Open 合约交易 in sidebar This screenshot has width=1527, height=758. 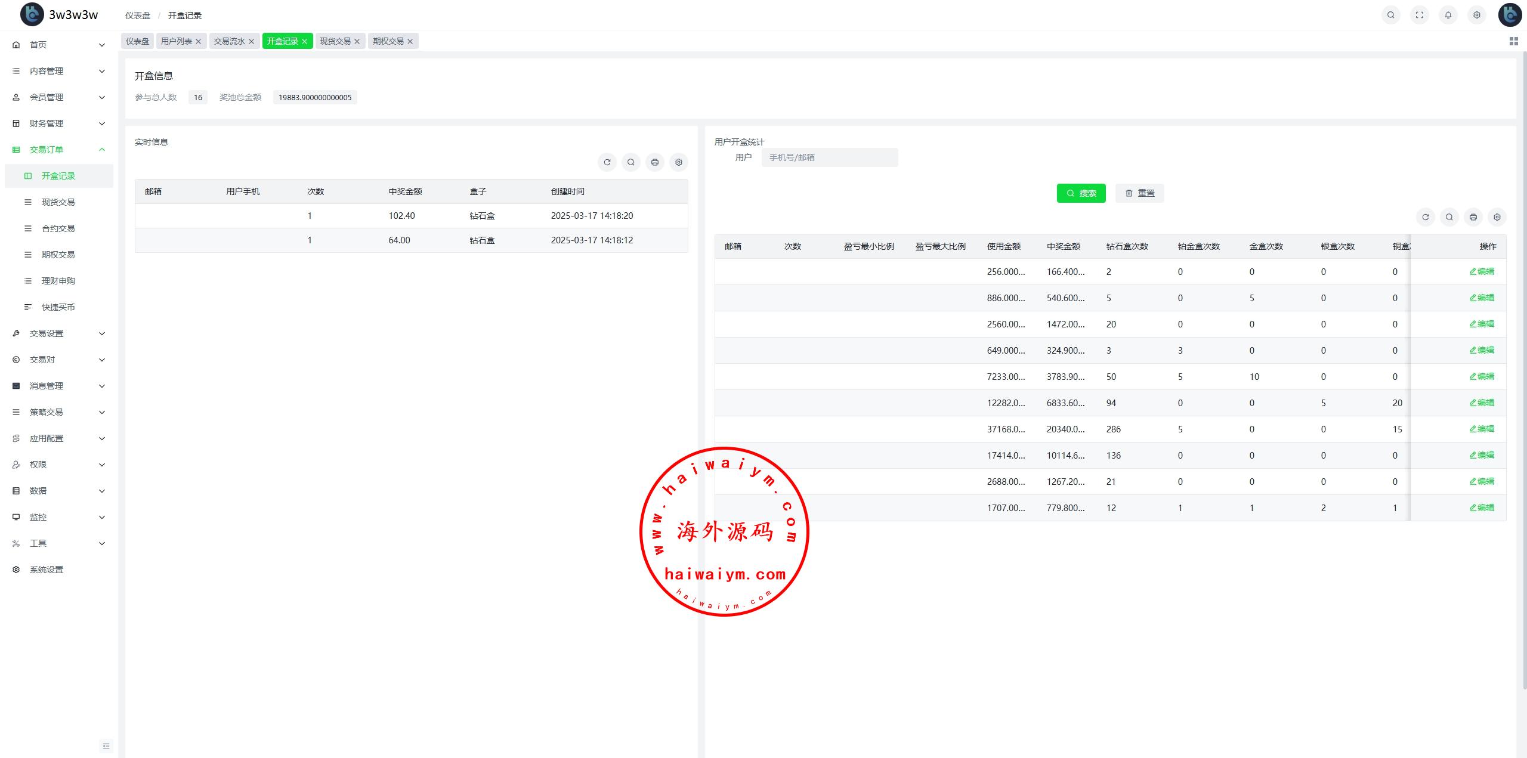58,228
